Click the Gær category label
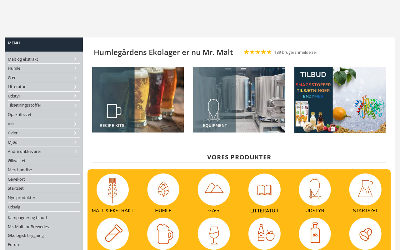 coord(214,211)
